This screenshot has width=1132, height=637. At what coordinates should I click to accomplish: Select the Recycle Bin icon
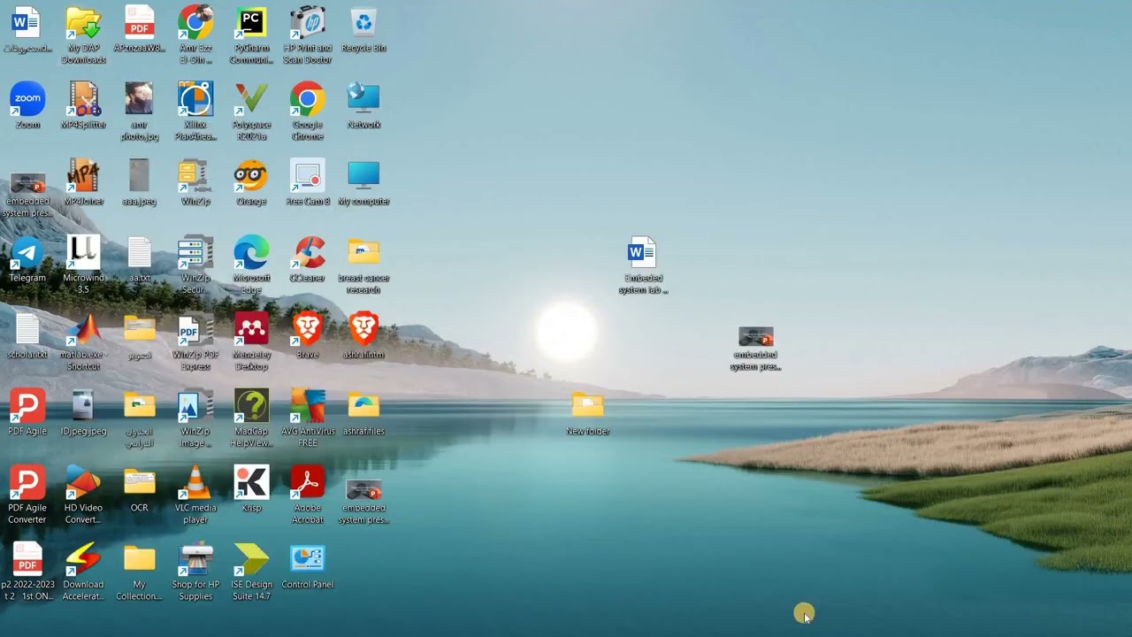(363, 29)
